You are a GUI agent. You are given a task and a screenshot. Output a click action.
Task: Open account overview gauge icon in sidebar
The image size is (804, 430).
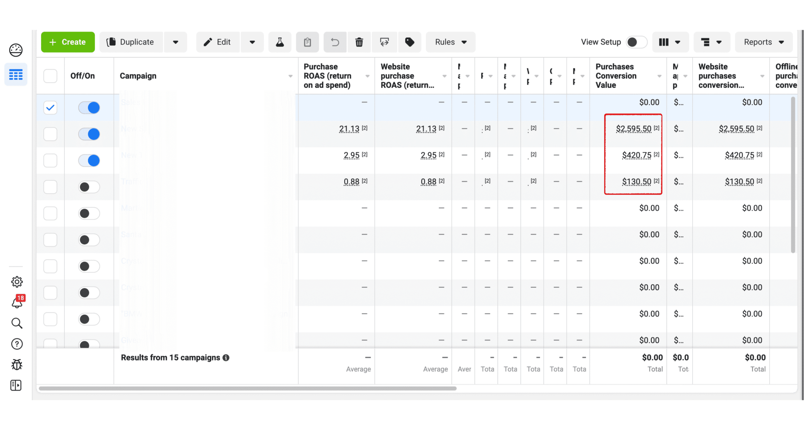[x=16, y=50]
